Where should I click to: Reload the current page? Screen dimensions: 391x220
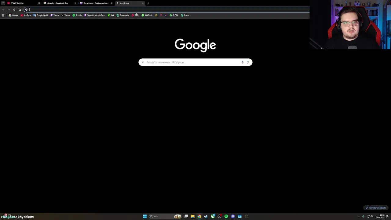(x=14, y=9)
